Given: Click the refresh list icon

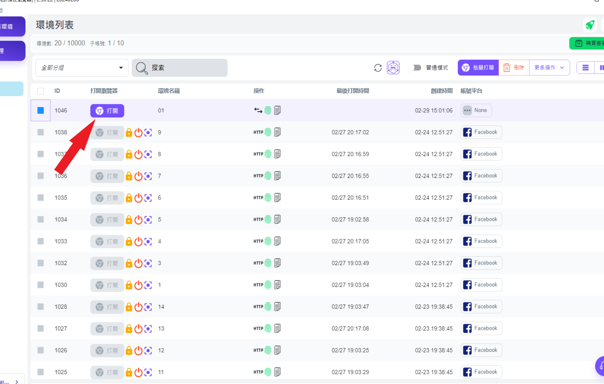Looking at the screenshot, I should coord(378,68).
